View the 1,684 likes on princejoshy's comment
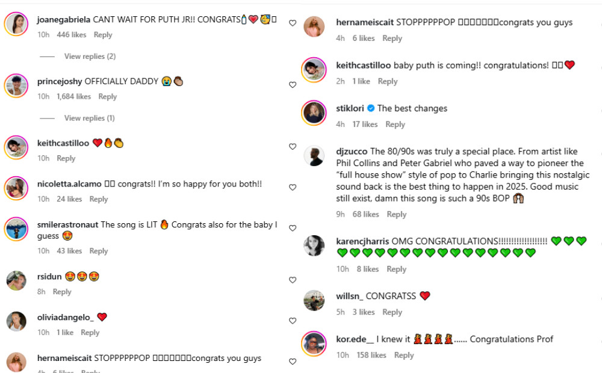Image resolution: width=602 pixels, height=373 pixels. 74,96
